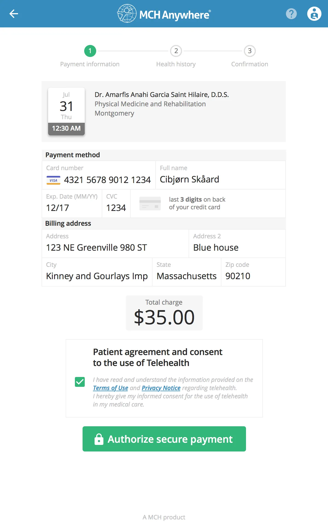Open the Privacy Notice link
328x526 pixels.
coord(161,388)
